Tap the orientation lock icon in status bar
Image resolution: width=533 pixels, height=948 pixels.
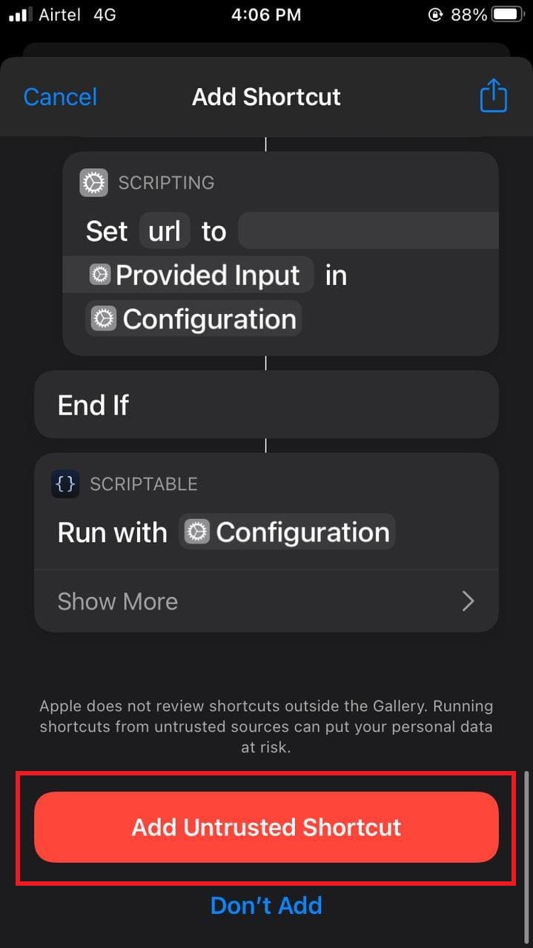click(x=435, y=14)
